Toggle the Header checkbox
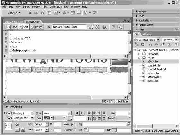The width and height of the screenshot is (180, 135). (75, 130)
